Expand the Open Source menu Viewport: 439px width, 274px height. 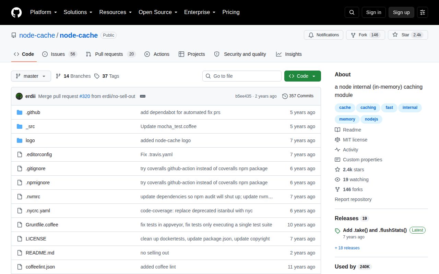tap(158, 12)
